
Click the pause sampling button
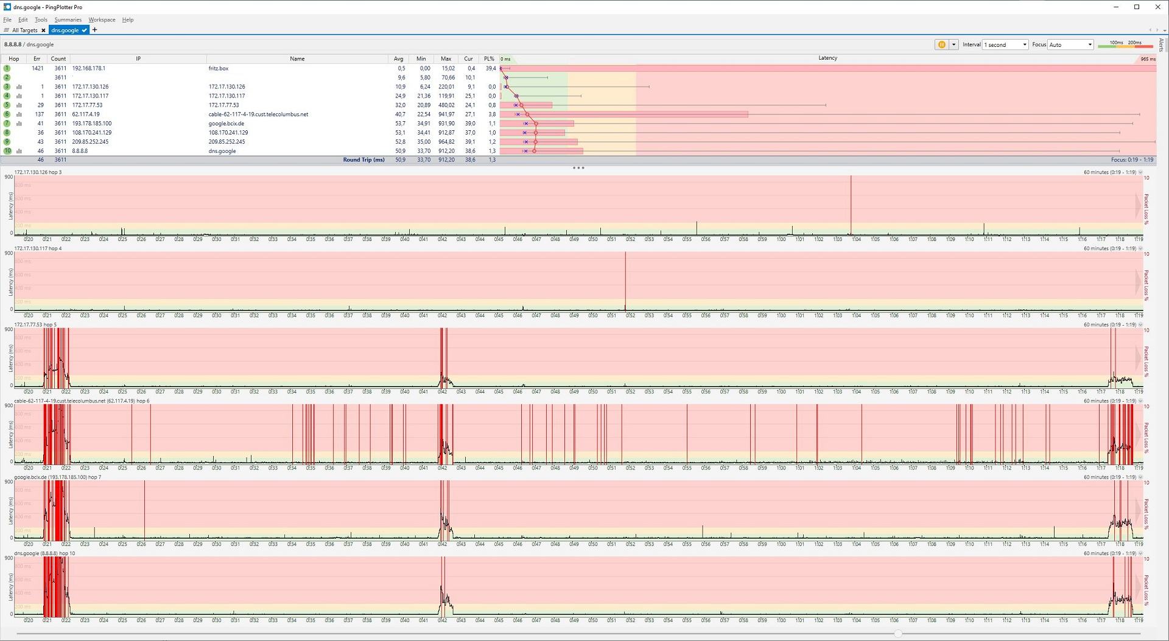(941, 44)
